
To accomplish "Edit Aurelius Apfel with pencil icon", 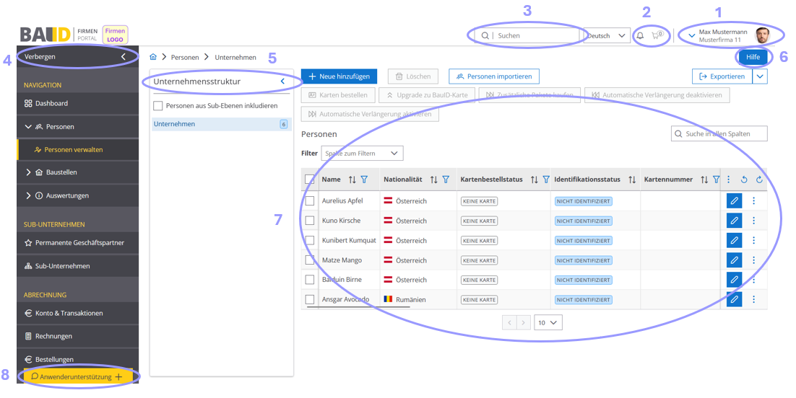I will tap(734, 200).
